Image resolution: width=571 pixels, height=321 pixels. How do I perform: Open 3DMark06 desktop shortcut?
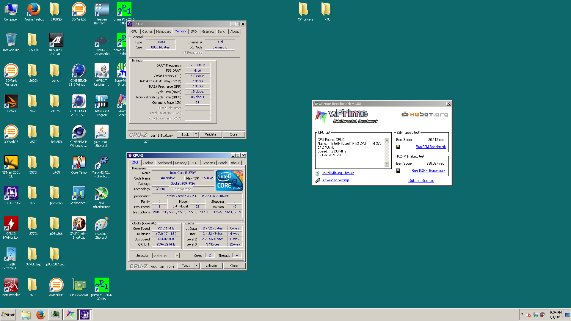tap(79, 12)
